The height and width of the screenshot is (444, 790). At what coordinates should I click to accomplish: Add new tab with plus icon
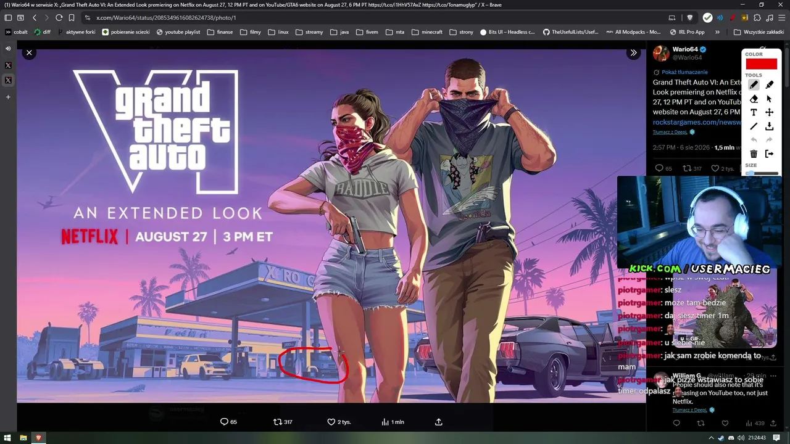[x=8, y=97]
